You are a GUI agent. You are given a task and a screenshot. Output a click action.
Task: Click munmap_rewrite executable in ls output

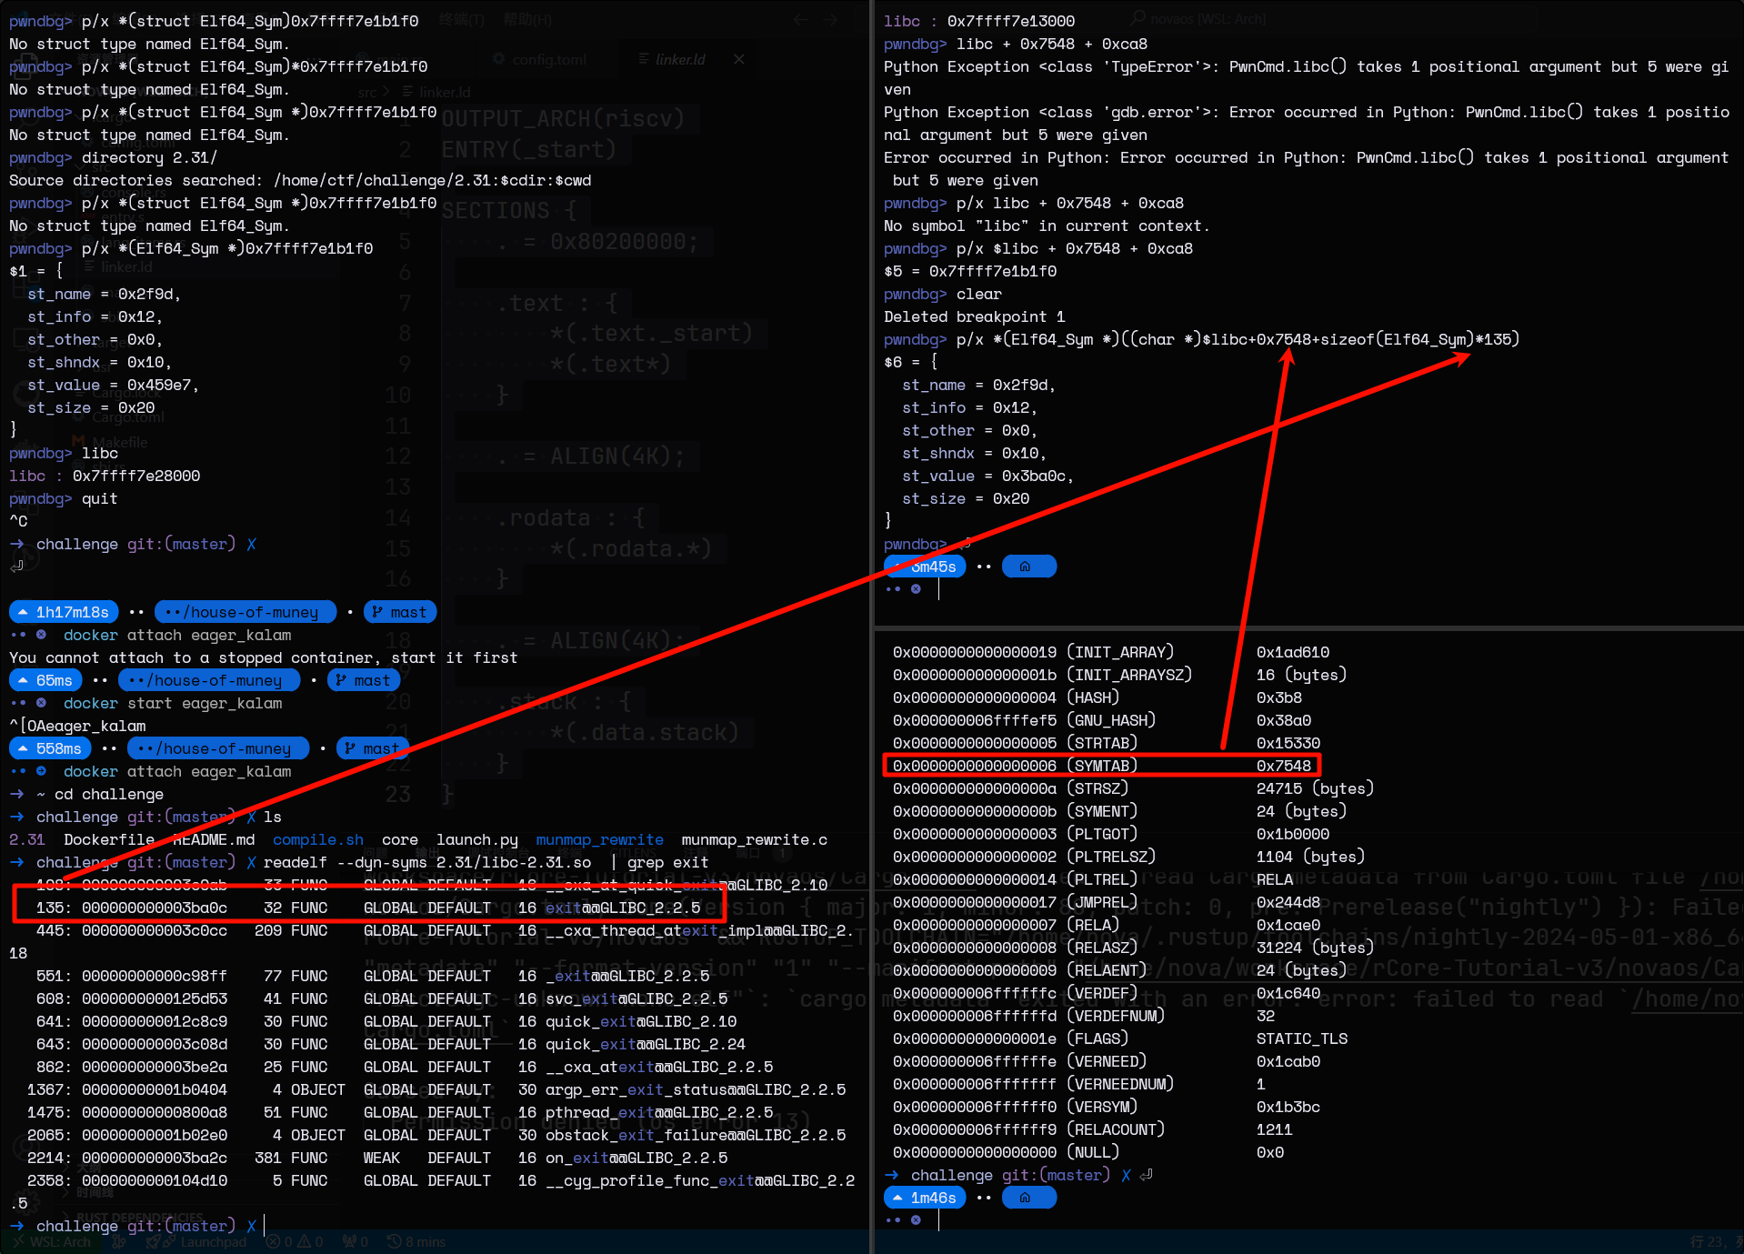click(x=599, y=839)
